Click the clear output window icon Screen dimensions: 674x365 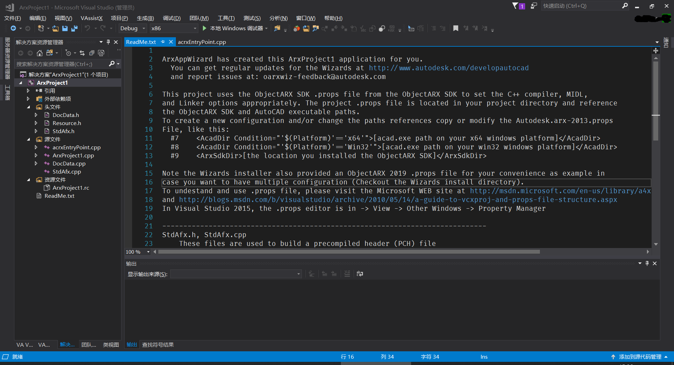coord(347,274)
